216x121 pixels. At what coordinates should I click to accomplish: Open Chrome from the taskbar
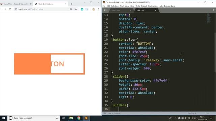[x=79, y=118]
